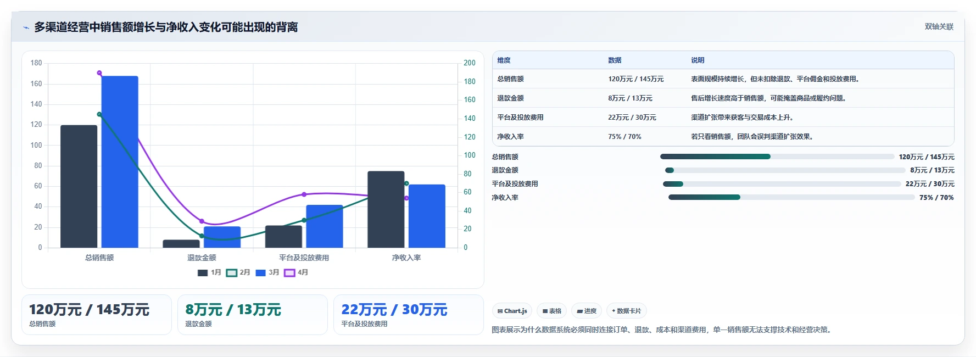Click the purple line point above 总销售额
The height and width of the screenshot is (357, 976).
(x=99, y=73)
